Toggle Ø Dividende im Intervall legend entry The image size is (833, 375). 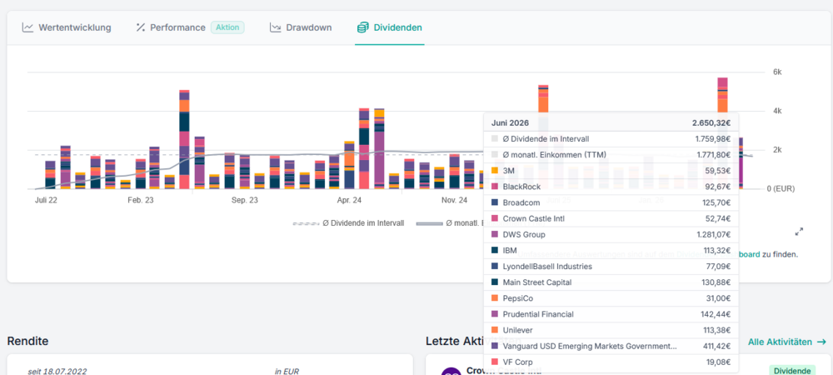click(x=348, y=223)
